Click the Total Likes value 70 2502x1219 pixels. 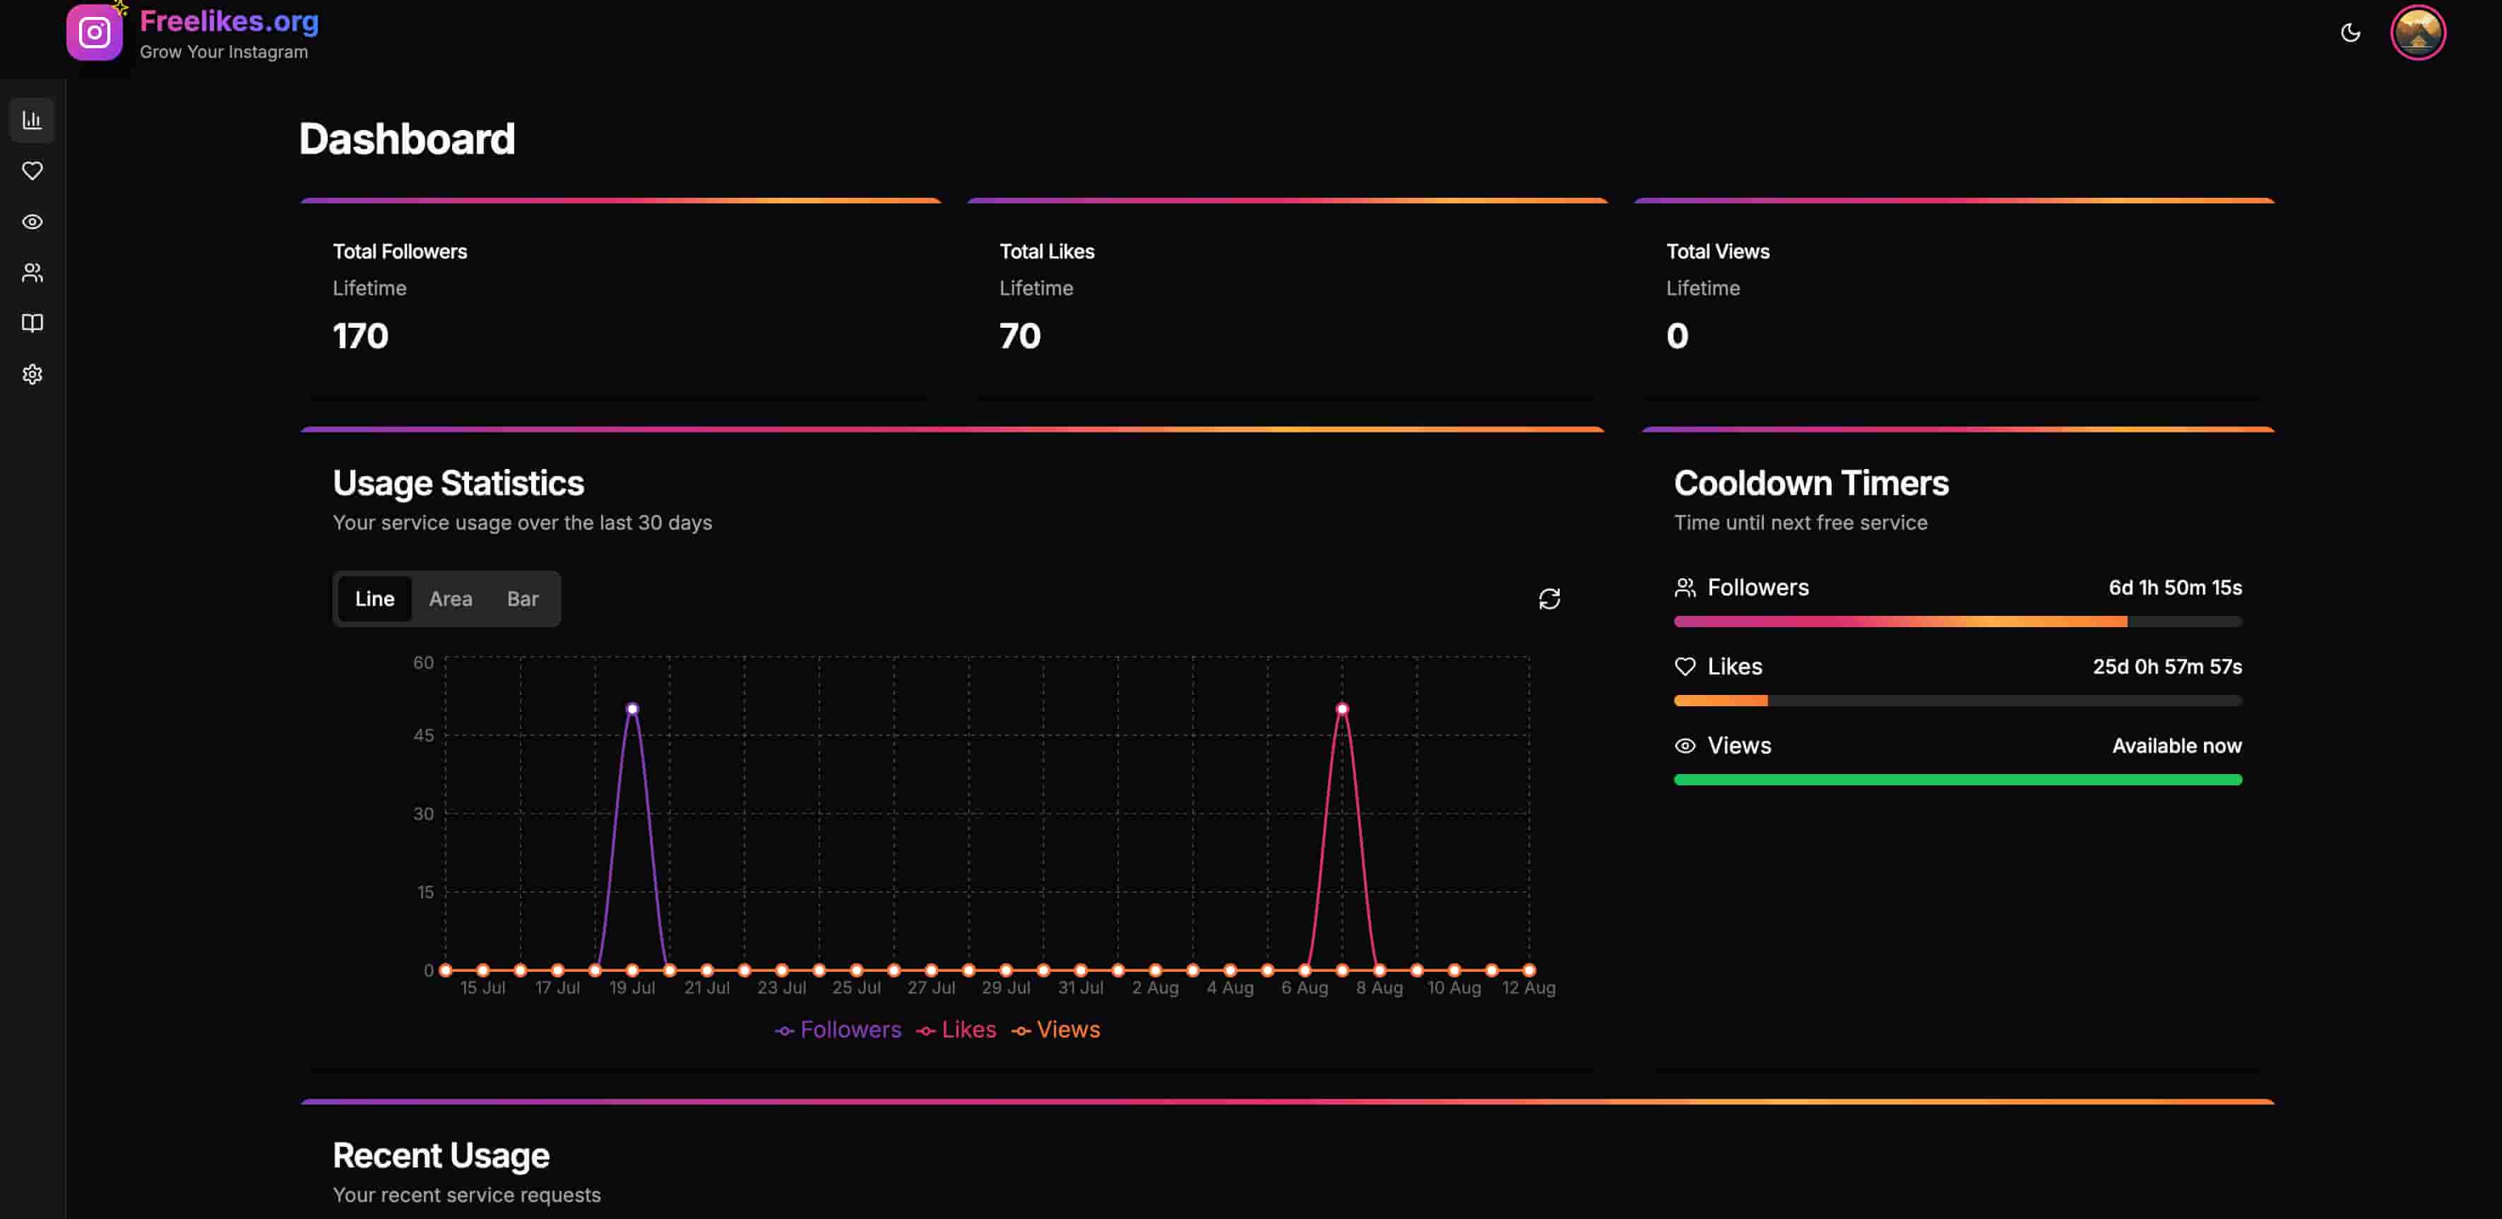click(1020, 336)
